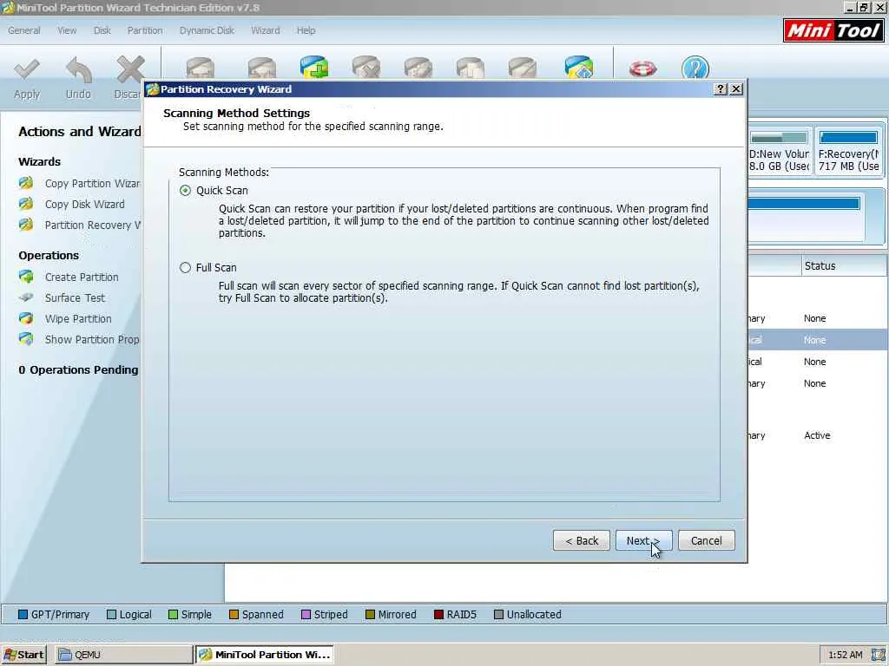Open Help via blue question mark toolbar icon
Screen dimensions: 889x666
pos(695,68)
